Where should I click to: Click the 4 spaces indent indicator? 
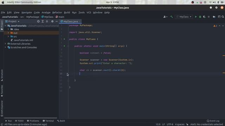coord(180,125)
